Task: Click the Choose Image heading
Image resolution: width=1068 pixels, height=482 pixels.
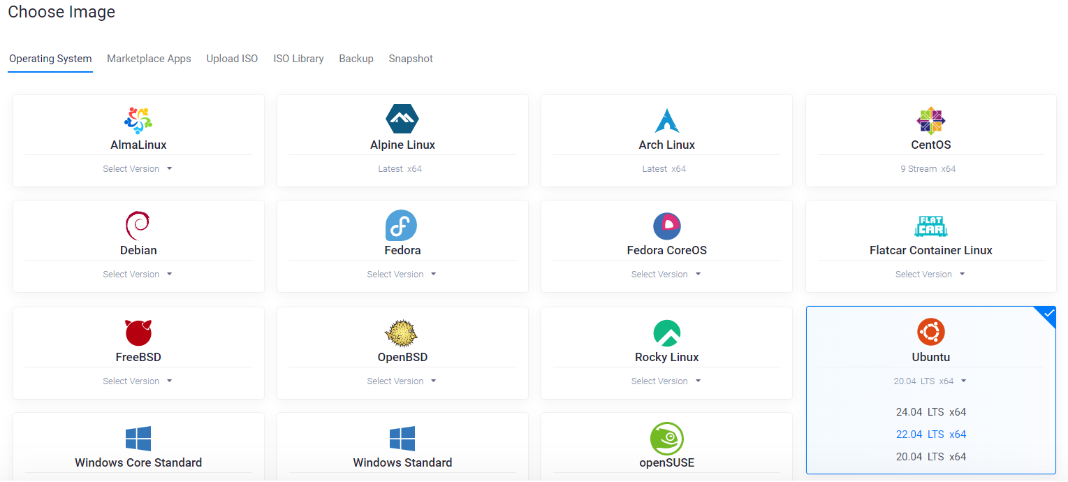Action: coord(61,12)
